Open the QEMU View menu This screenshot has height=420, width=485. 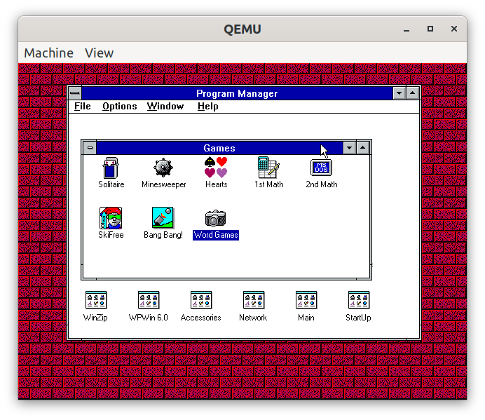[x=100, y=53]
